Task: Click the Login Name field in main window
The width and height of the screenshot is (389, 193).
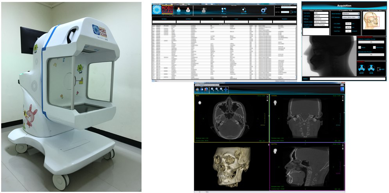Action: pos(289,7)
